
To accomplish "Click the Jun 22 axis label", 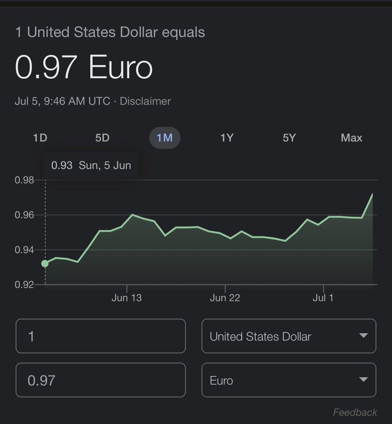I will 225,298.
